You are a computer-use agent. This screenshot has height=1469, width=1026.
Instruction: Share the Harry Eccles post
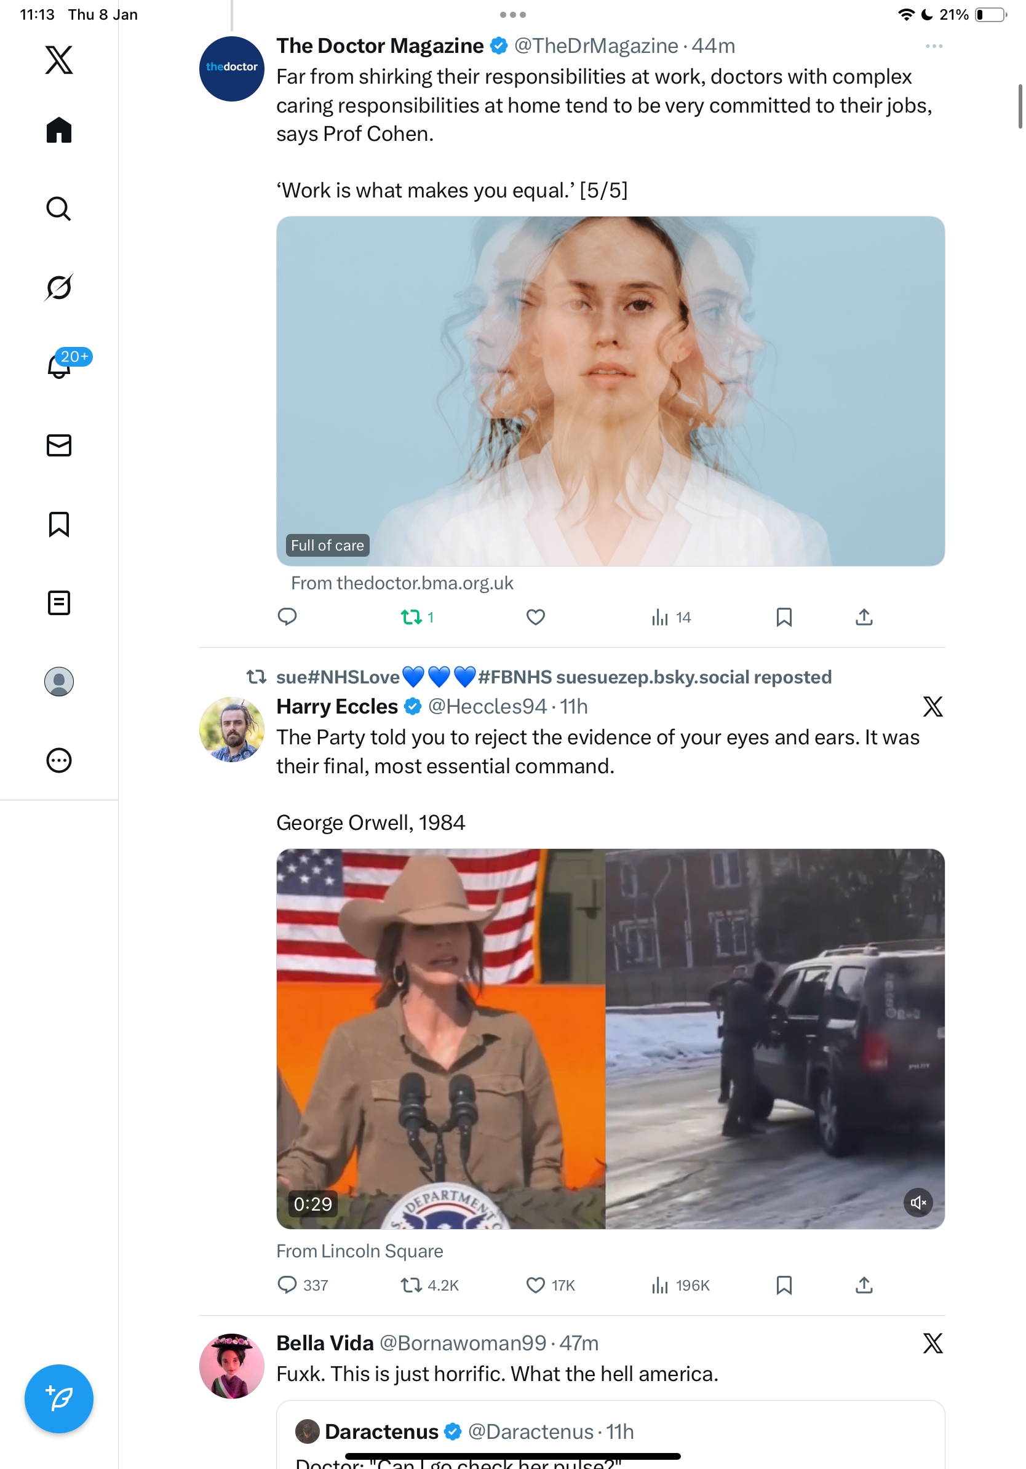(x=864, y=1284)
